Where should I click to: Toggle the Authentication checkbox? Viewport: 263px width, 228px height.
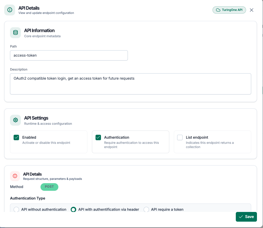[98, 137]
